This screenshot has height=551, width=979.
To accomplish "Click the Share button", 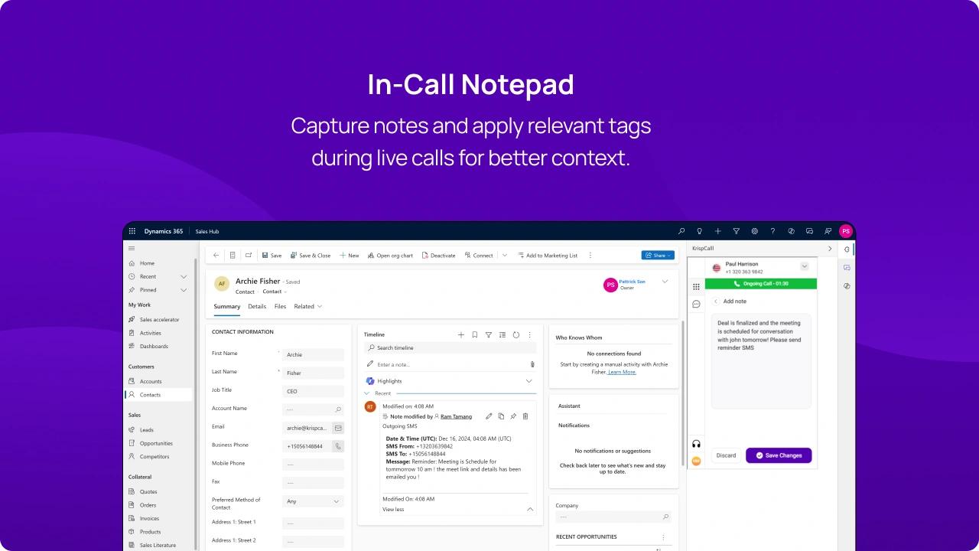I will [x=658, y=256].
